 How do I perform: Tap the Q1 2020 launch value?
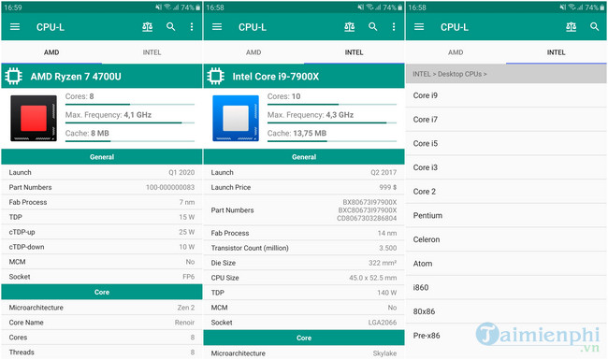[181, 172]
